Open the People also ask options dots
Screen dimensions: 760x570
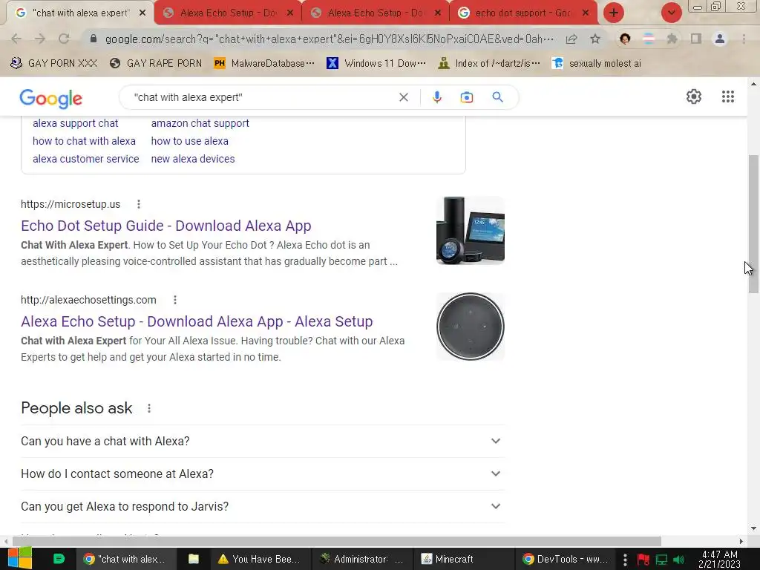coord(149,408)
